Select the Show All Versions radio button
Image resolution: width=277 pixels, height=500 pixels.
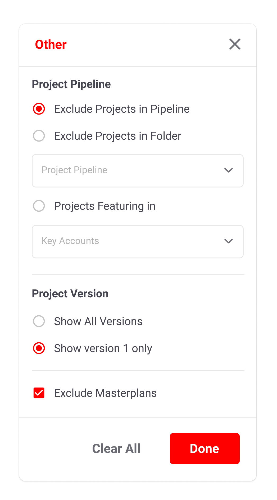tap(39, 321)
